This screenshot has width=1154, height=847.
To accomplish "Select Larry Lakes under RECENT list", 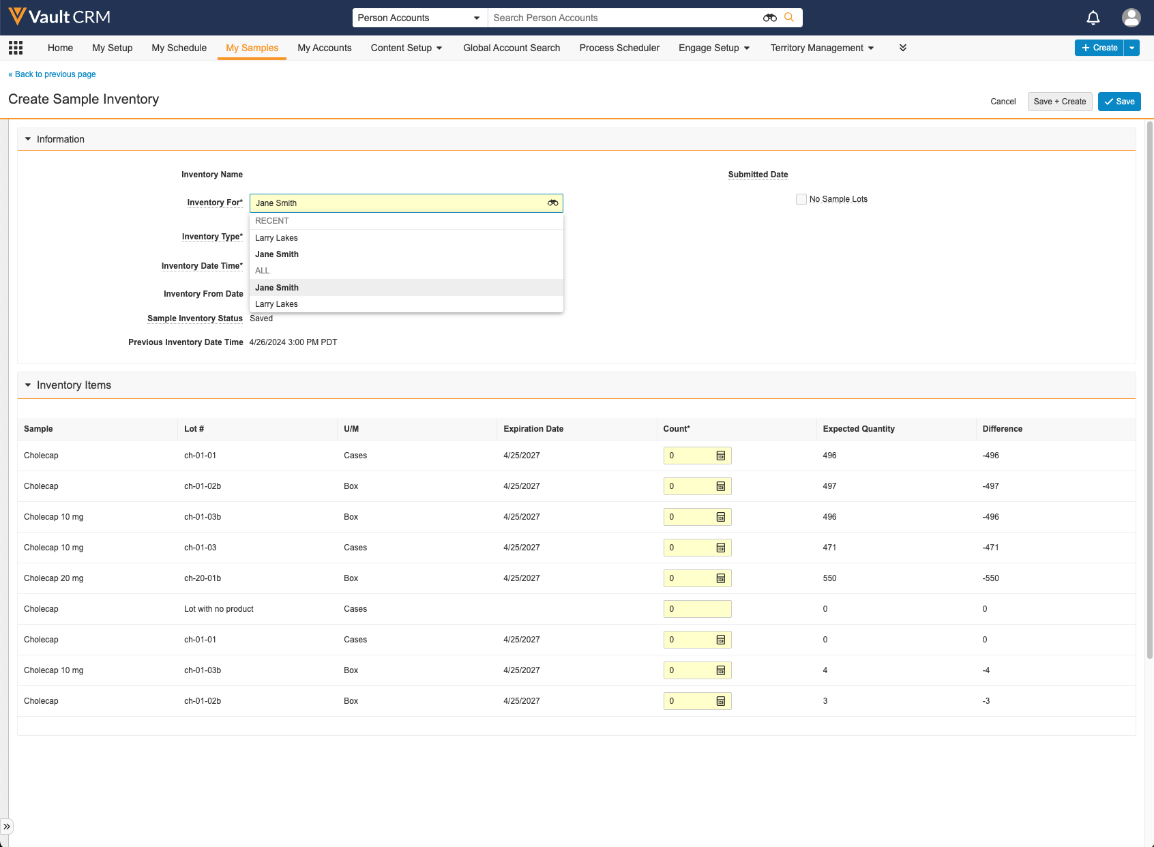I will pos(276,238).
